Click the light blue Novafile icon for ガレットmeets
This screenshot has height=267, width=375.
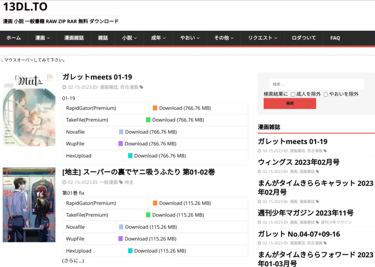click(x=121, y=132)
